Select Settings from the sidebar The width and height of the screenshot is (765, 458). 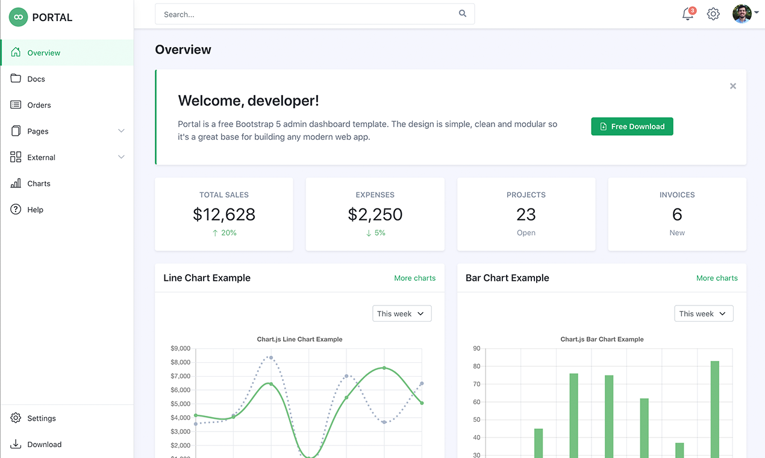click(42, 418)
